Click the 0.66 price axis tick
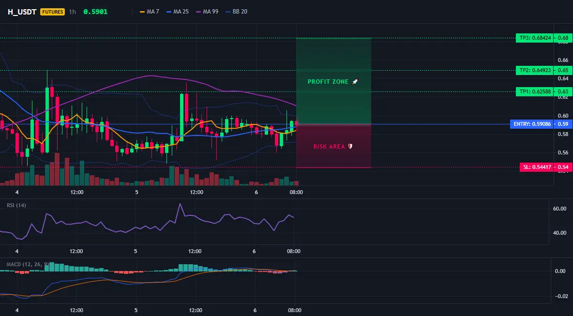 (x=563, y=60)
